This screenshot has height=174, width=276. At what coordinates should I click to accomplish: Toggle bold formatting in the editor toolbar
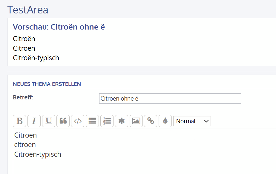(19, 121)
